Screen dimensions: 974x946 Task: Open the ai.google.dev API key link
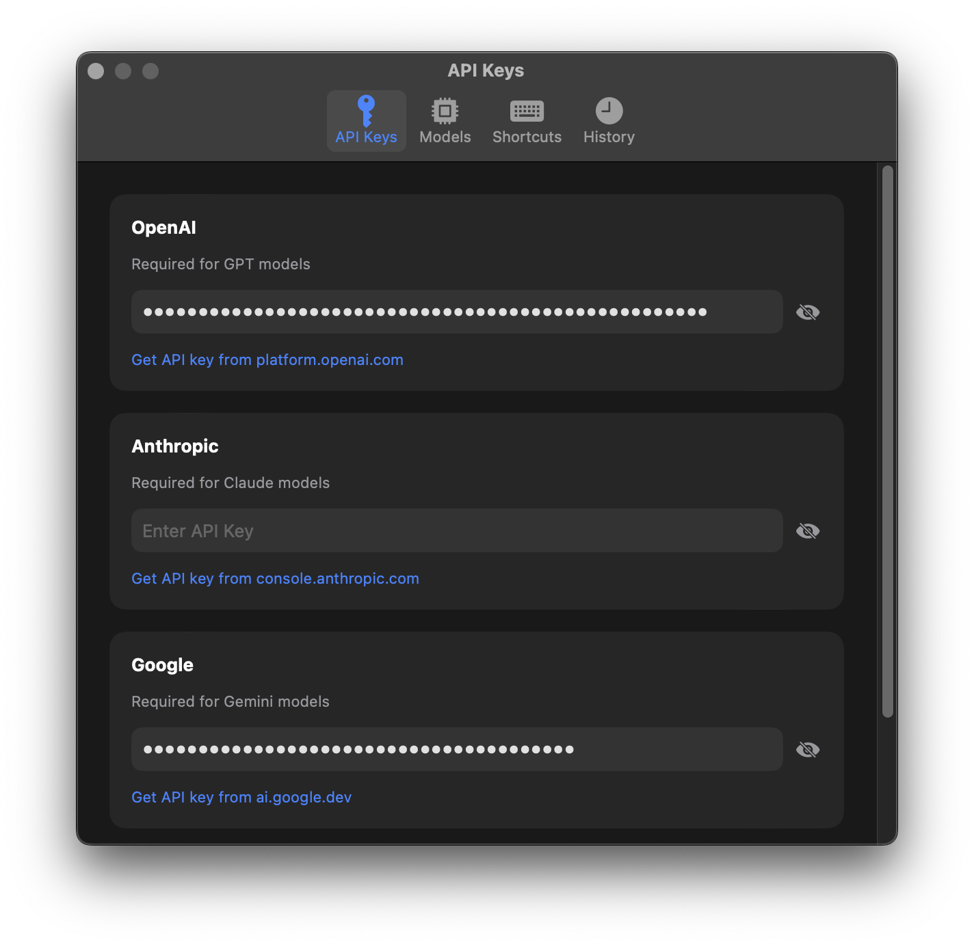241,797
